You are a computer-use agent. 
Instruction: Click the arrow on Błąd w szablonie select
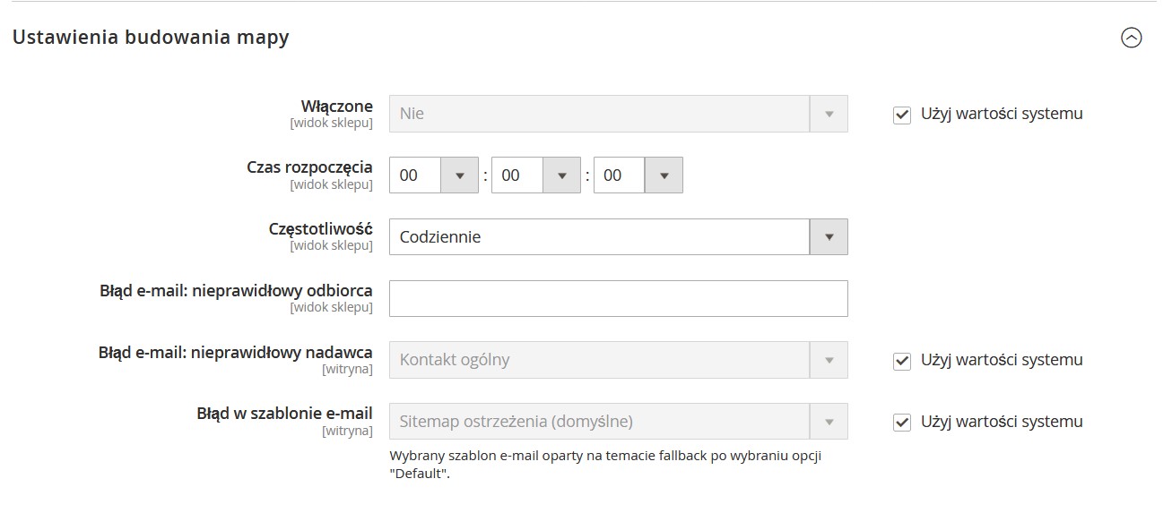tap(829, 422)
